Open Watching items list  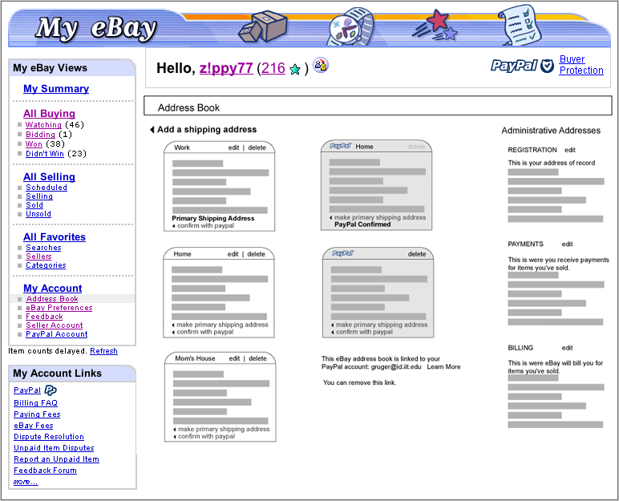[x=43, y=125]
